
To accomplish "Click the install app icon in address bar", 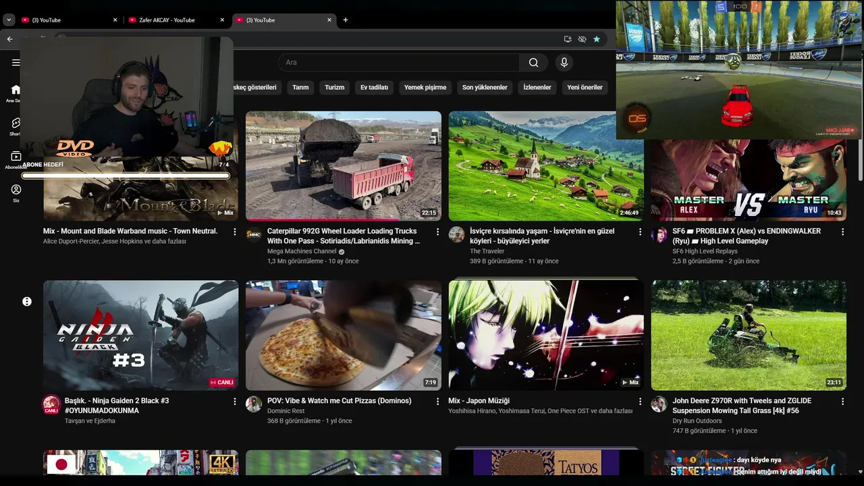I will (x=568, y=39).
